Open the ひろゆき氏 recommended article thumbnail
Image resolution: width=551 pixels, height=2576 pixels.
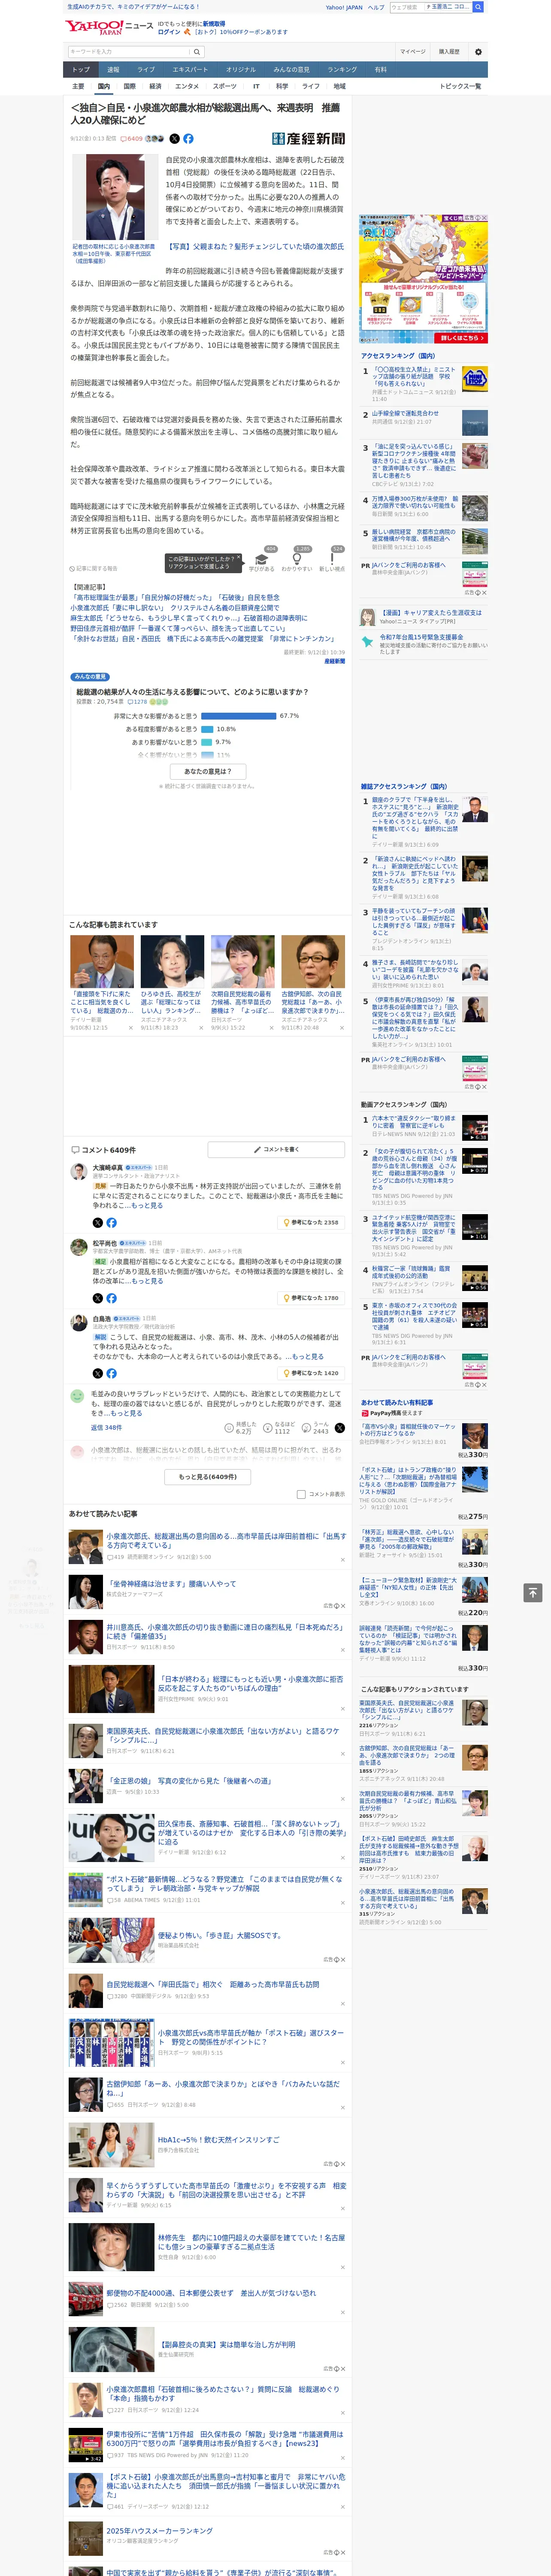172,962
